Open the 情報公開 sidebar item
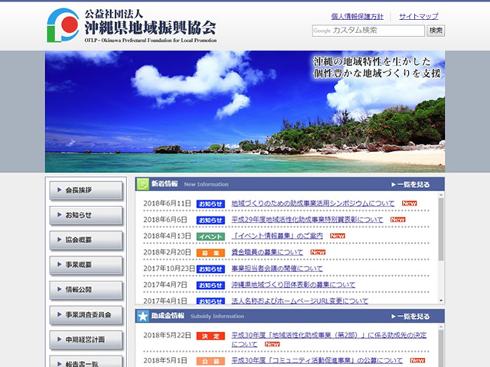The image size is (490, 367). point(85,290)
